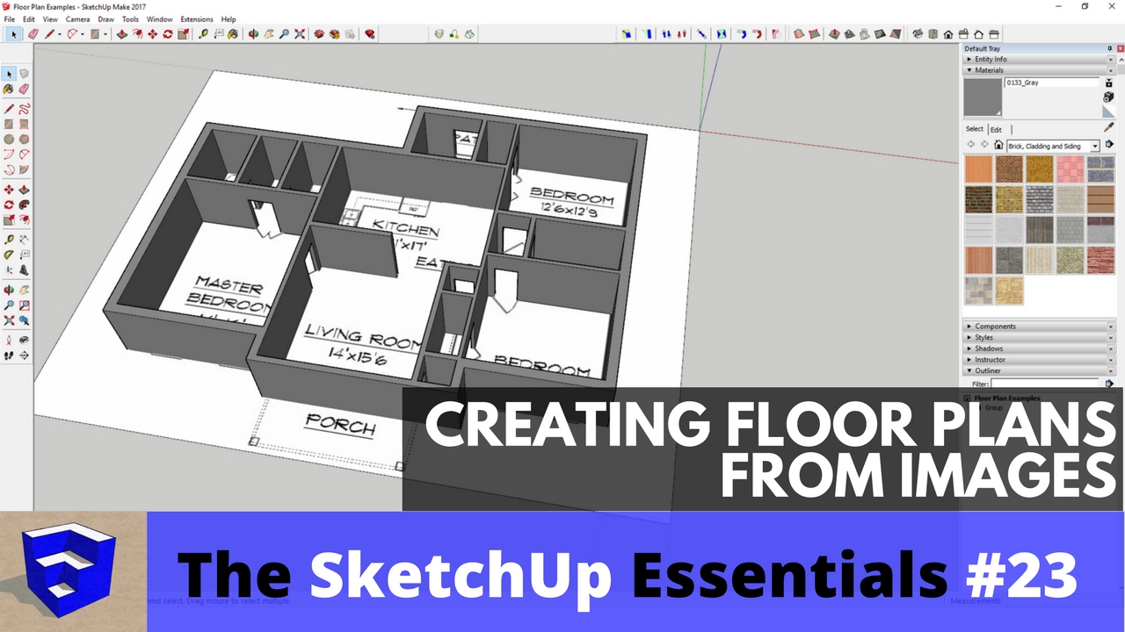Click the current gray material preview

(x=983, y=97)
